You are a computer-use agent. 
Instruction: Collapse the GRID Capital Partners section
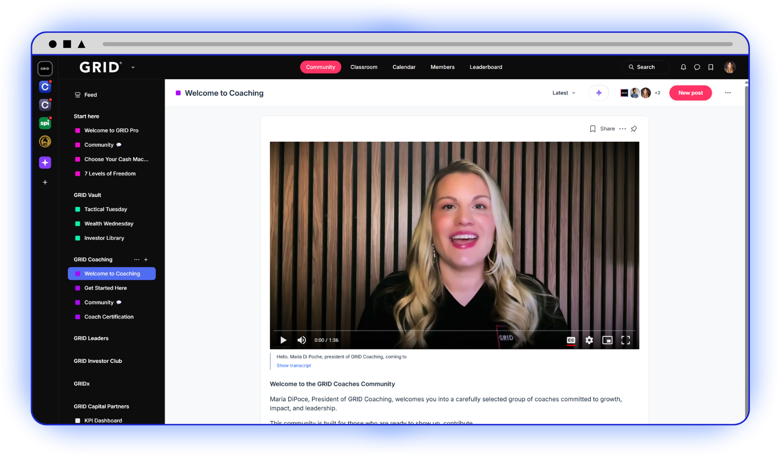coord(101,407)
